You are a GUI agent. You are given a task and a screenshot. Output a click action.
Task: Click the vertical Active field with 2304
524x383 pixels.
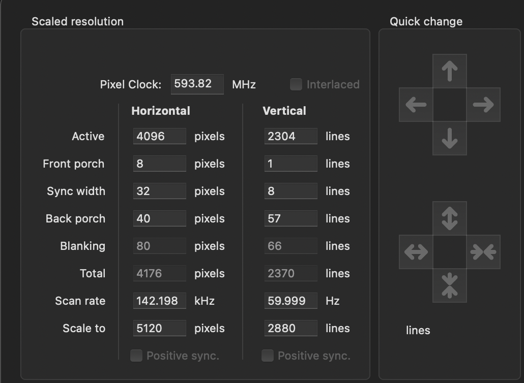tap(290, 136)
